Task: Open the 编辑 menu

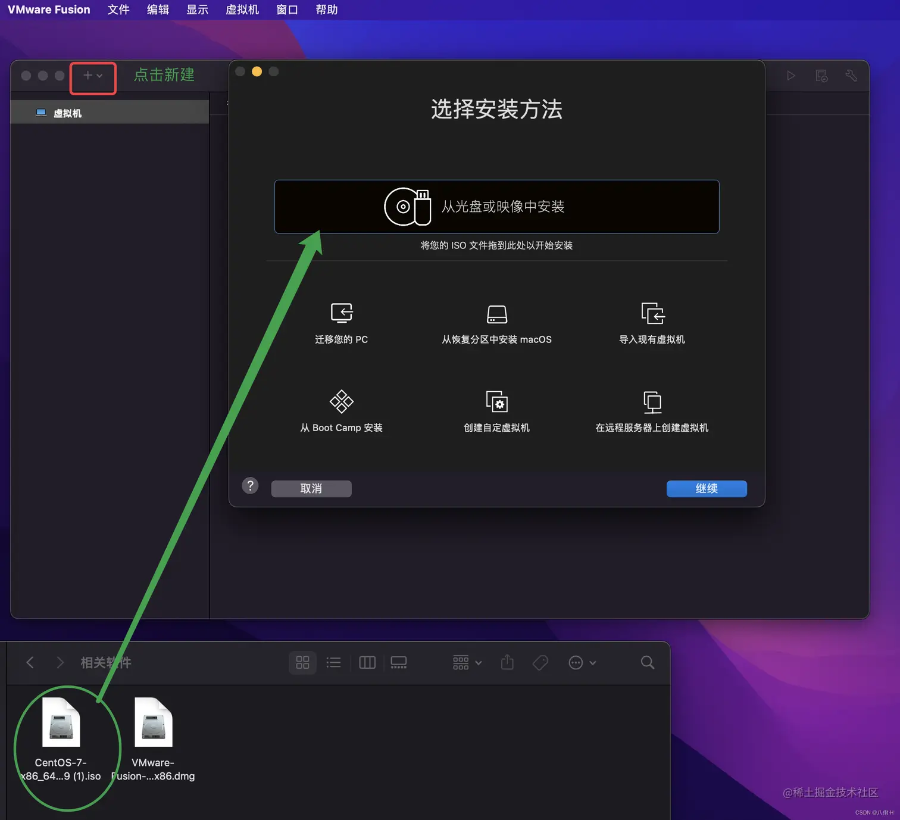Action: click(158, 10)
